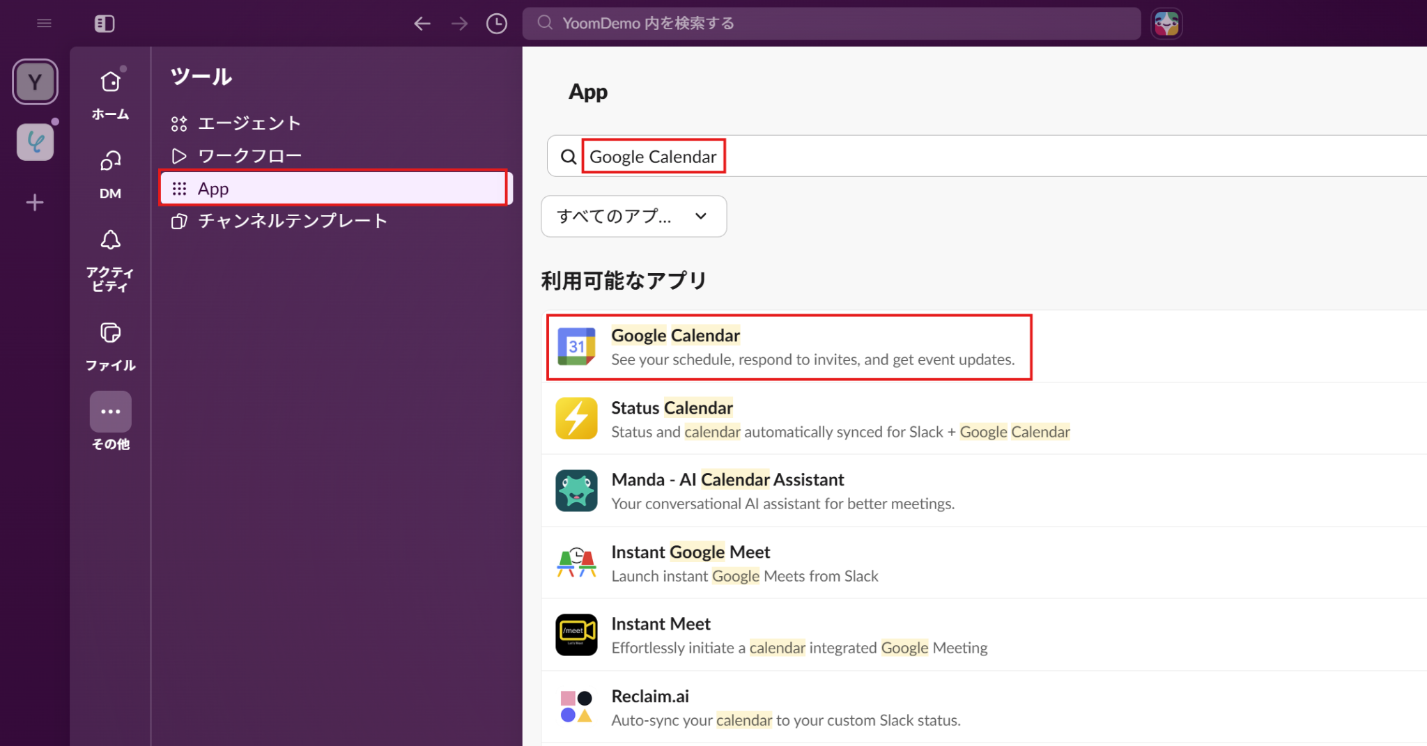
Task: Click the Reclaim.ai app icon
Action: tap(576, 707)
